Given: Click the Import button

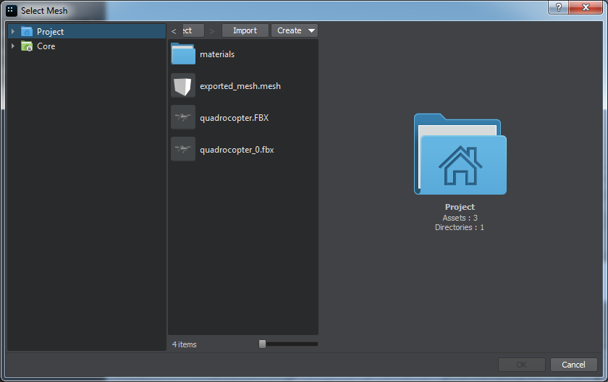Looking at the screenshot, I should point(245,30).
